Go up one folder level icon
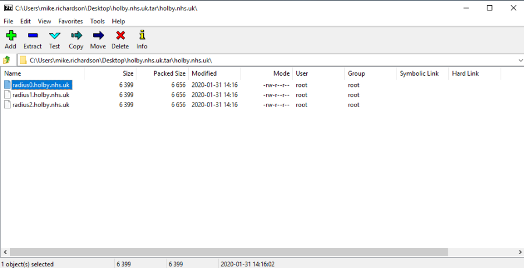524x268 pixels. pyautogui.click(x=7, y=60)
